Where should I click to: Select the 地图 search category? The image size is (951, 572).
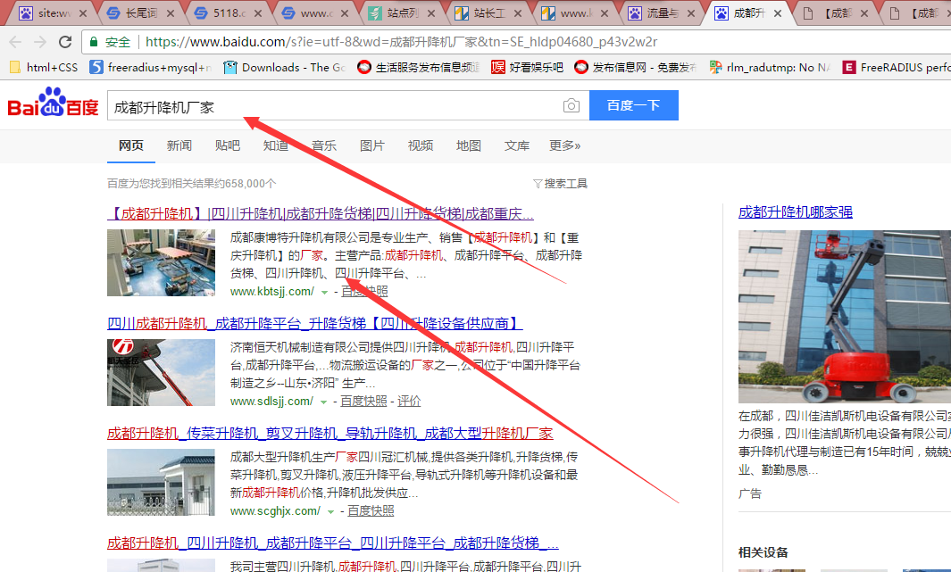tap(469, 145)
